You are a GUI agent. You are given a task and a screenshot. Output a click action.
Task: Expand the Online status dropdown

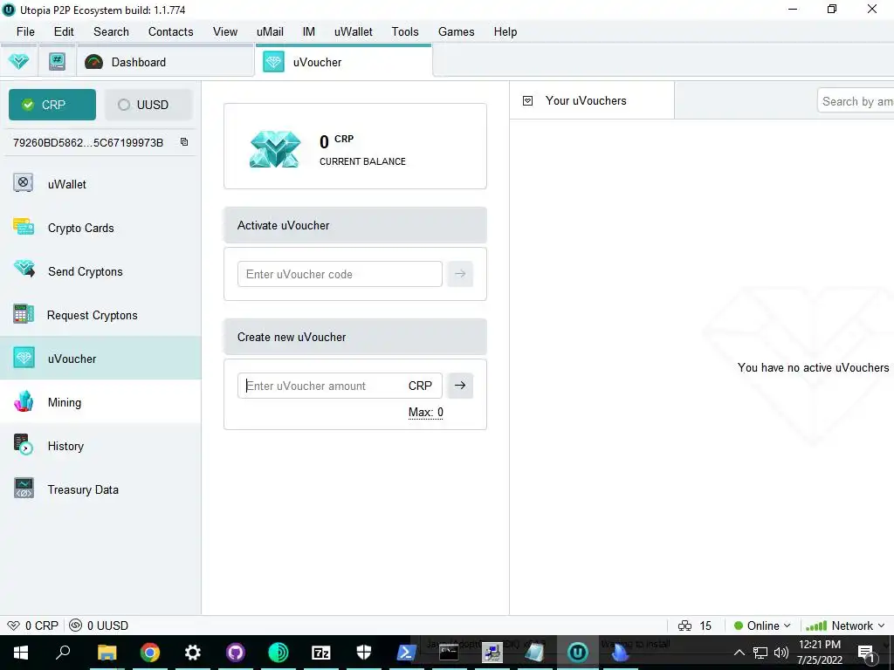coord(762,626)
